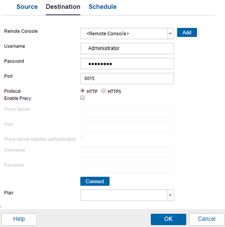Select the Port field showing 8015
Viewport: 225px width, 227px height.
pos(127,79)
